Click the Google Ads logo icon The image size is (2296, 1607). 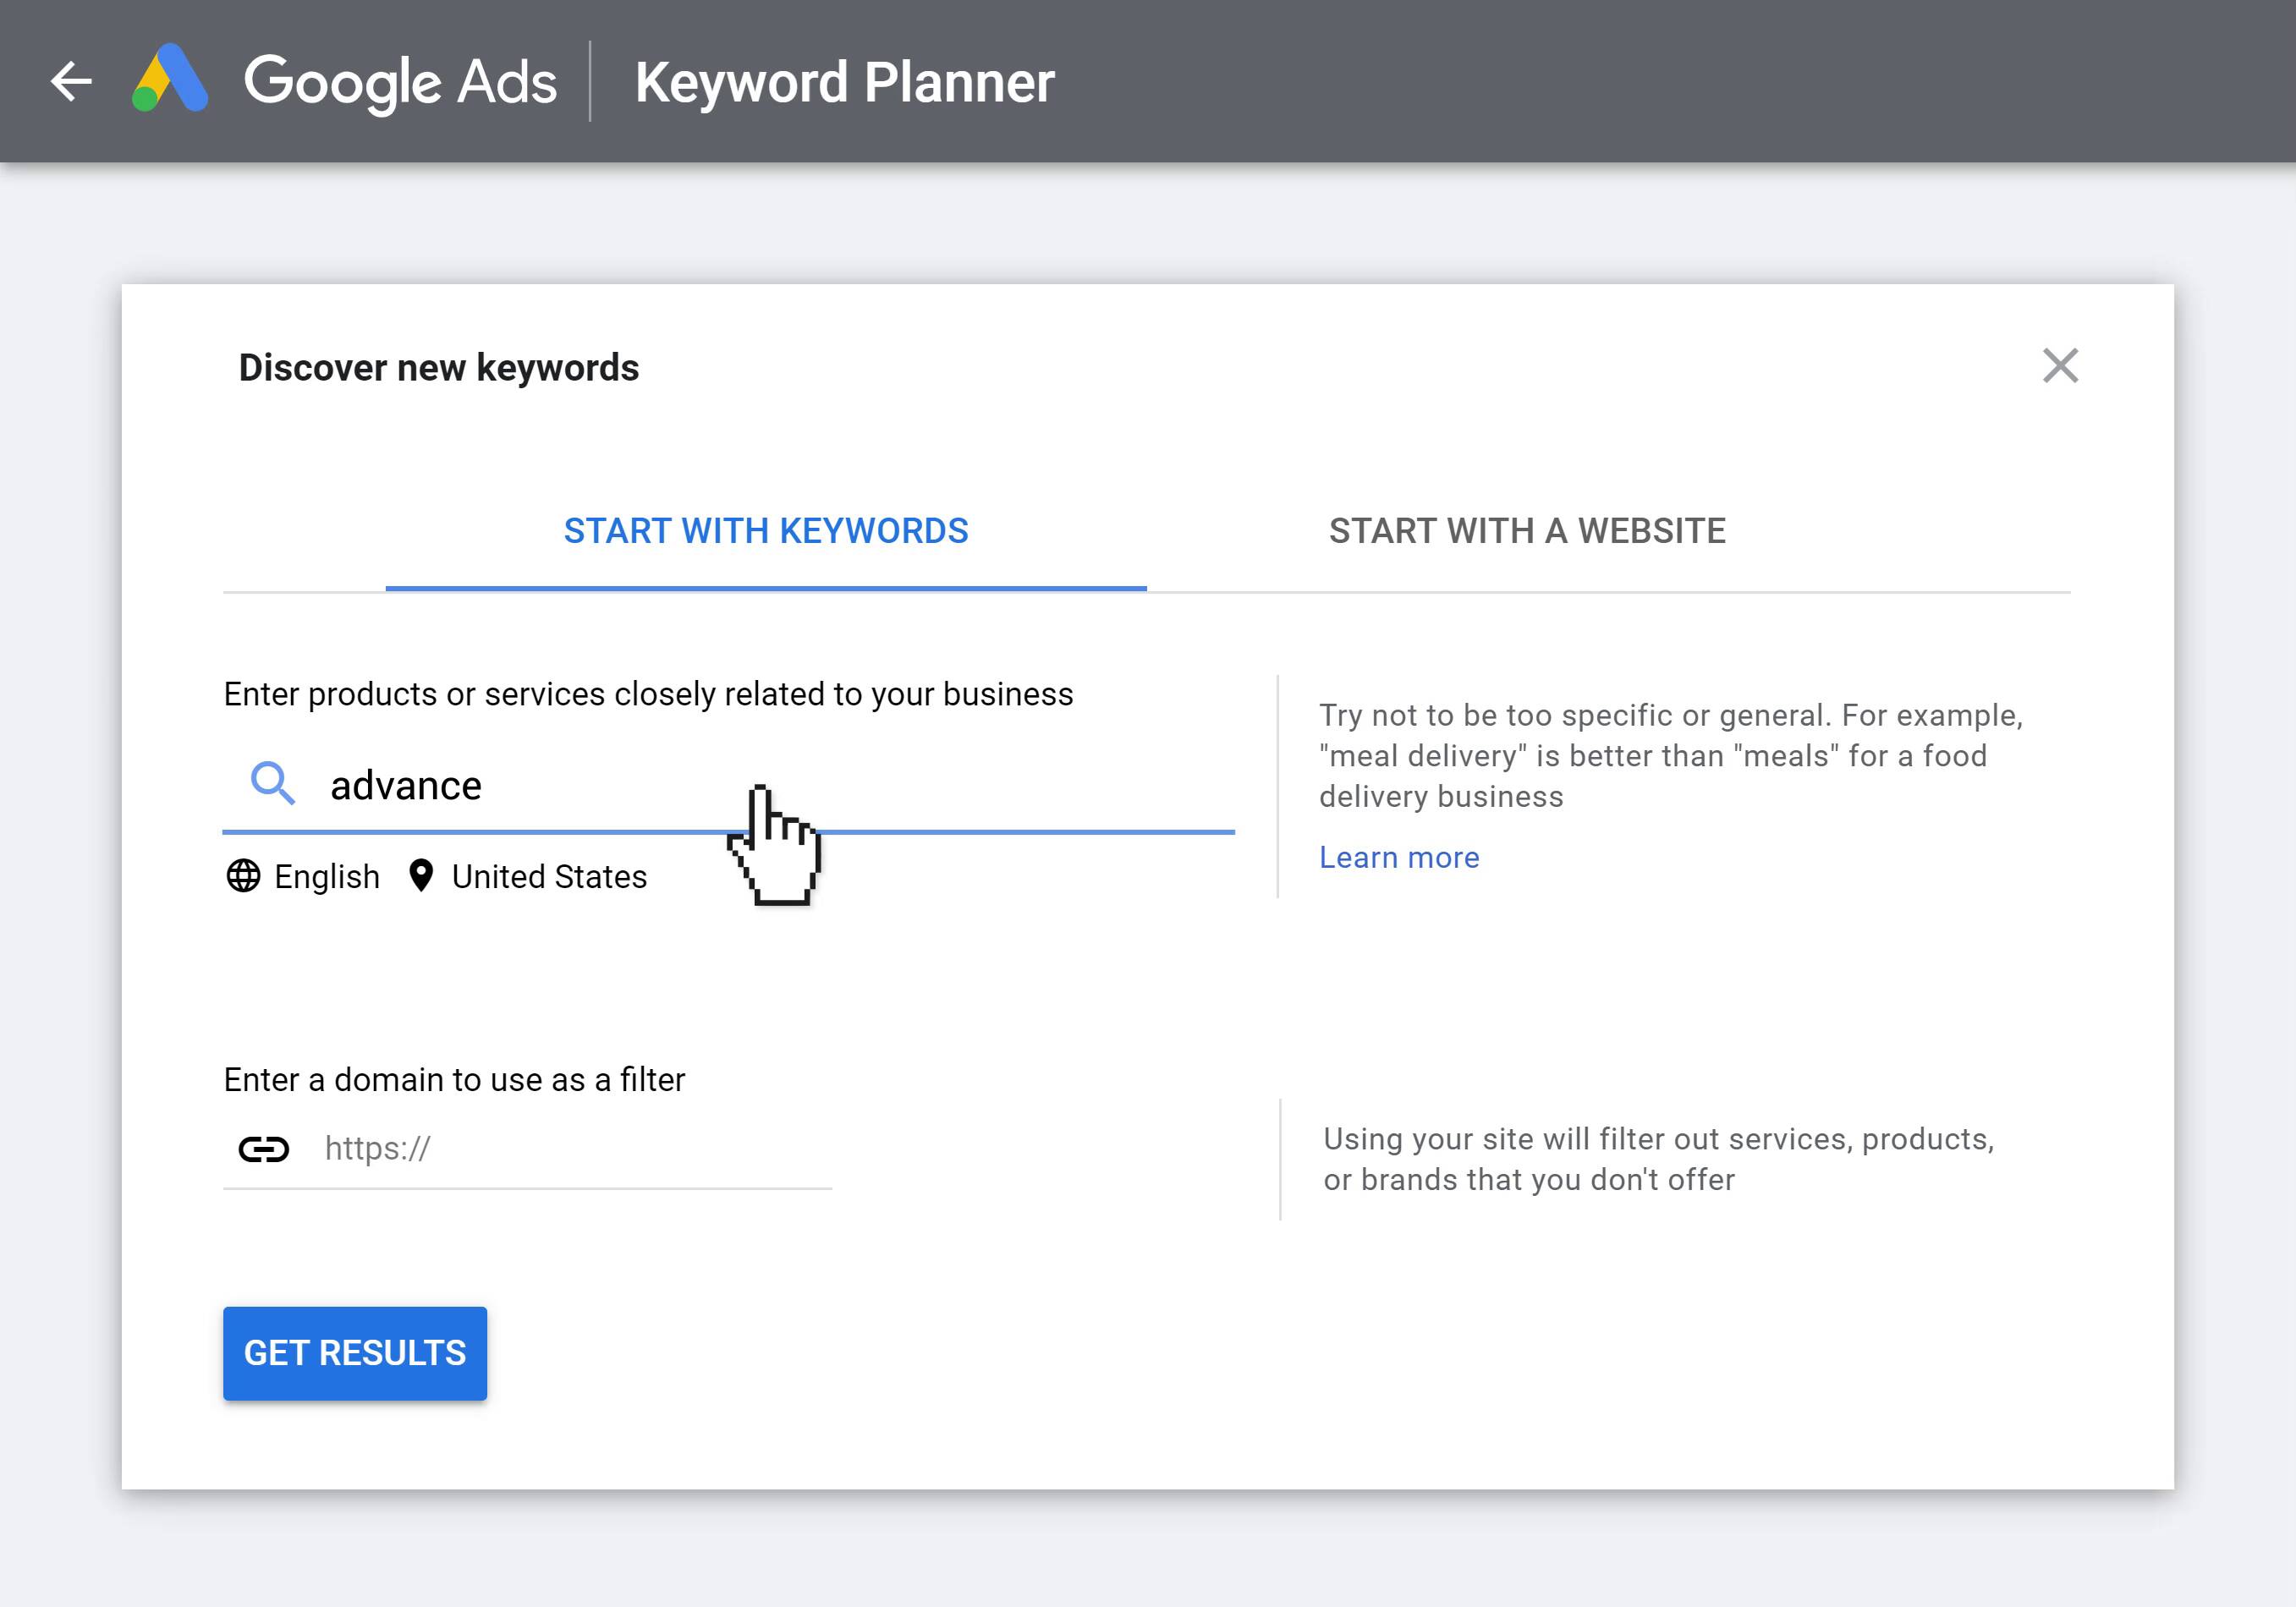click(x=170, y=78)
